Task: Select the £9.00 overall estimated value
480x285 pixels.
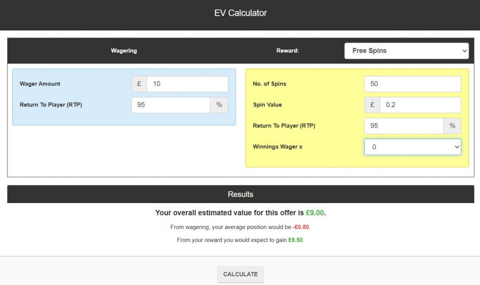Action: pos(315,212)
